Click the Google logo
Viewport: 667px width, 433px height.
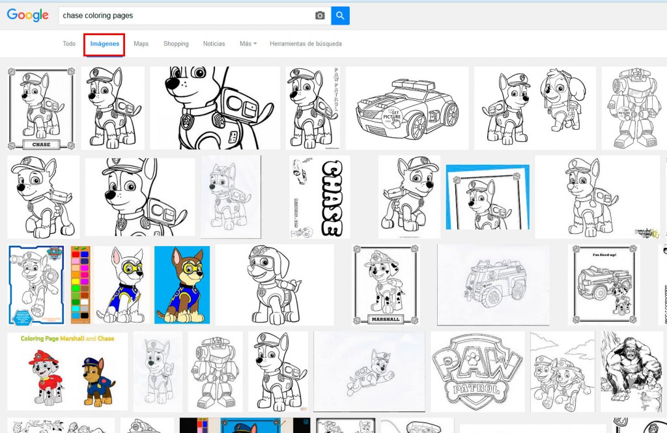pyautogui.click(x=27, y=16)
